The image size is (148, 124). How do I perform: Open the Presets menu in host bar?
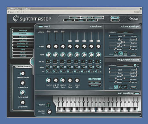[137, 12]
